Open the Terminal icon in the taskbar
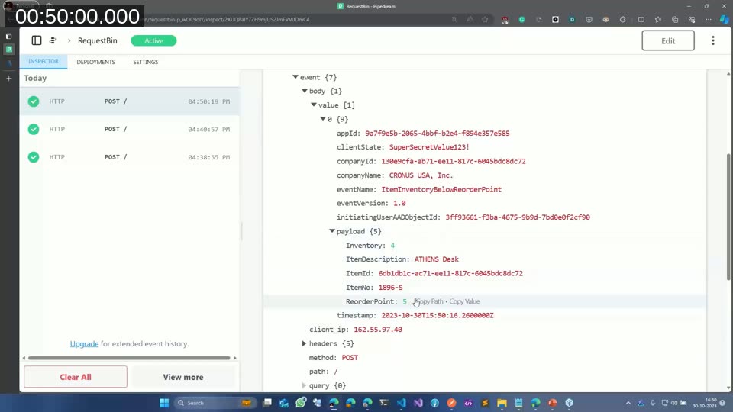The width and height of the screenshot is (733, 412). tap(384, 403)
